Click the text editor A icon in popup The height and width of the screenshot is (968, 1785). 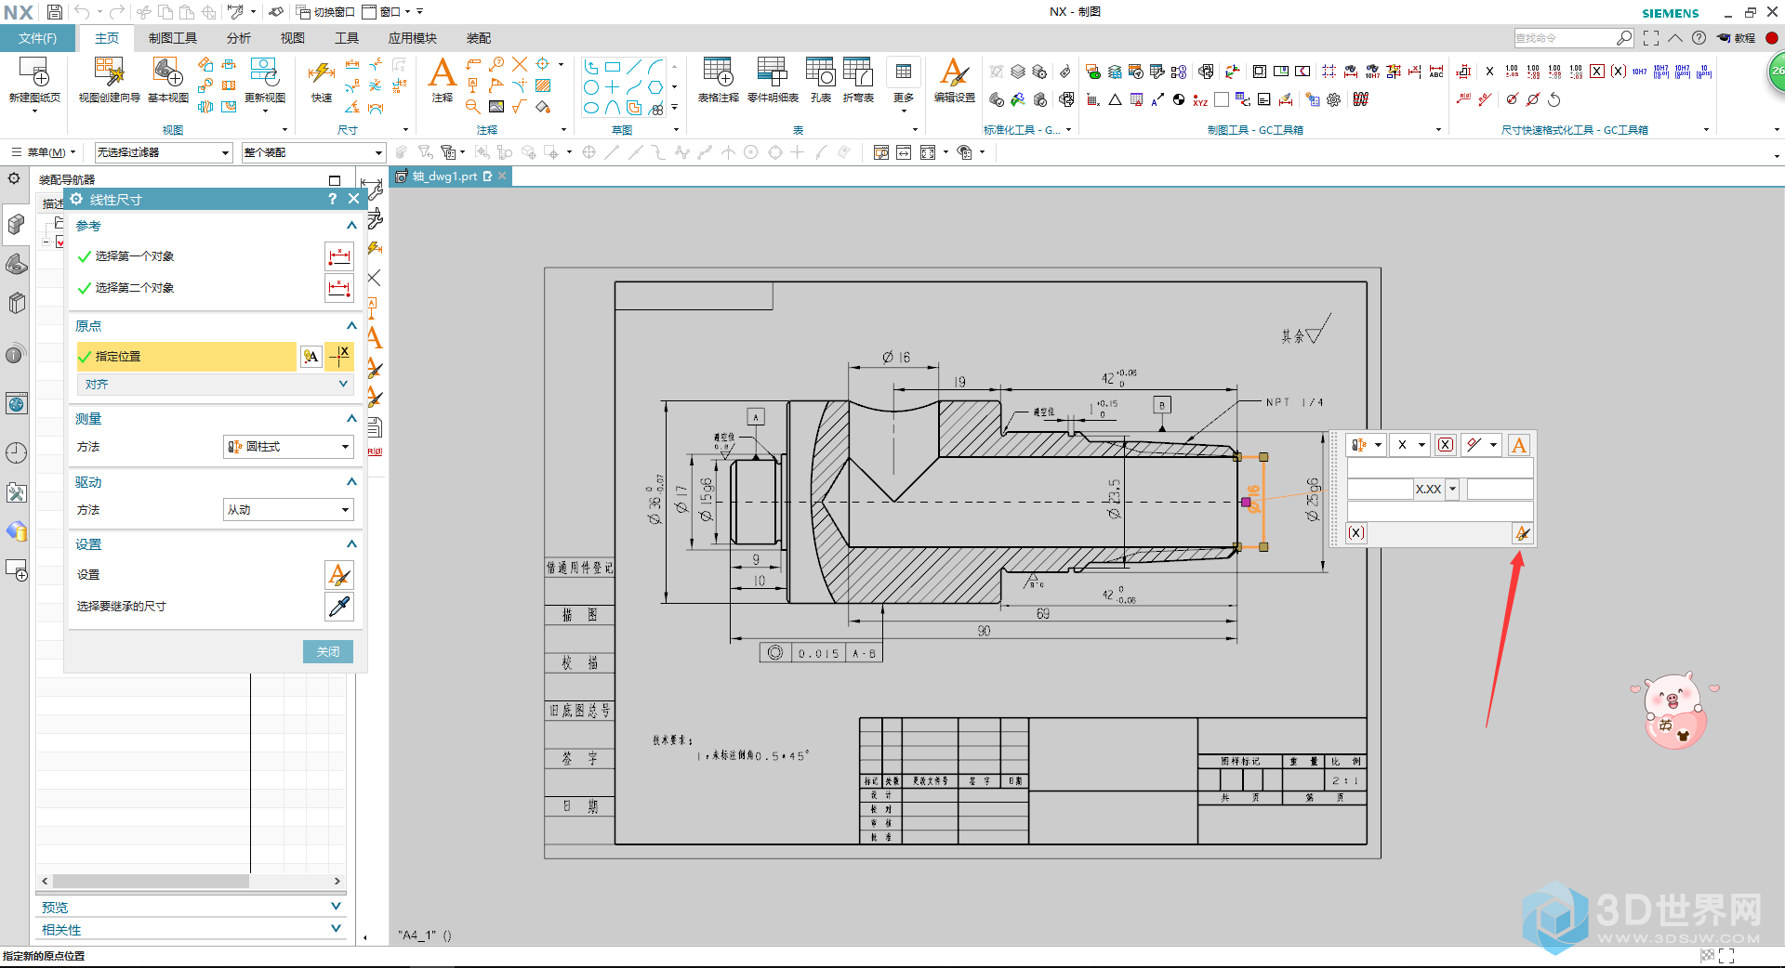[x=1519, y=445]
